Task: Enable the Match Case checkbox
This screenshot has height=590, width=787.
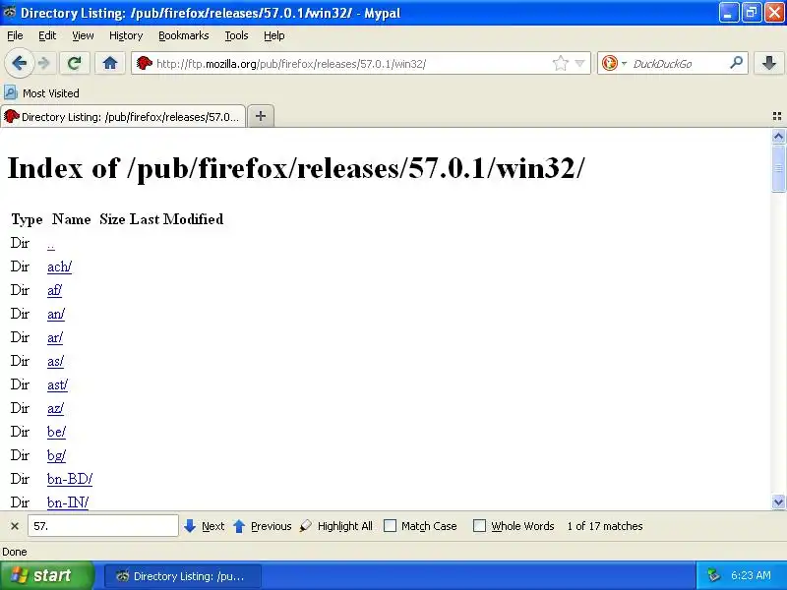Action: (390, 526)
